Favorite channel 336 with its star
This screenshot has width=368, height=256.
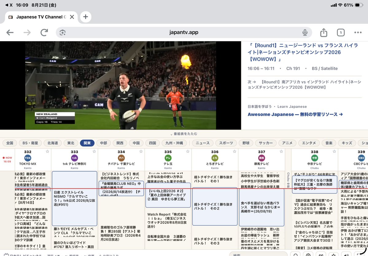click(x=234, y=152)
